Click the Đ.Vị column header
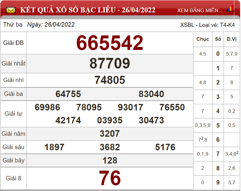The height and width of the screenshot is (191, 241). coord(232,39)
